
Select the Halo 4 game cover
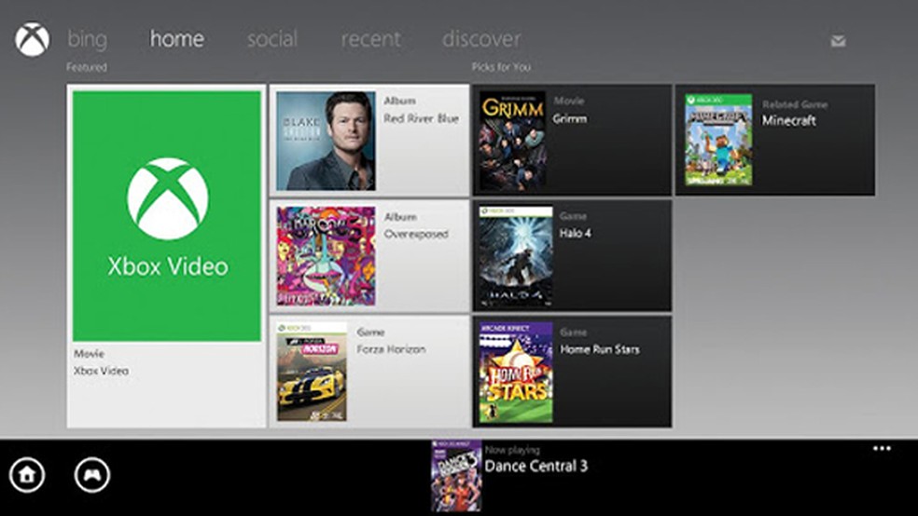pos(516,256)
